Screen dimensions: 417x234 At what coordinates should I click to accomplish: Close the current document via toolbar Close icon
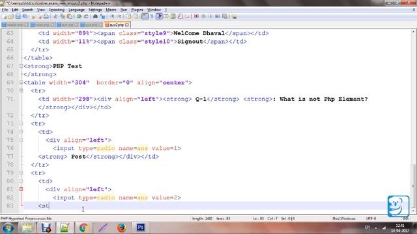pyautogui.click(x=33, y=16)
